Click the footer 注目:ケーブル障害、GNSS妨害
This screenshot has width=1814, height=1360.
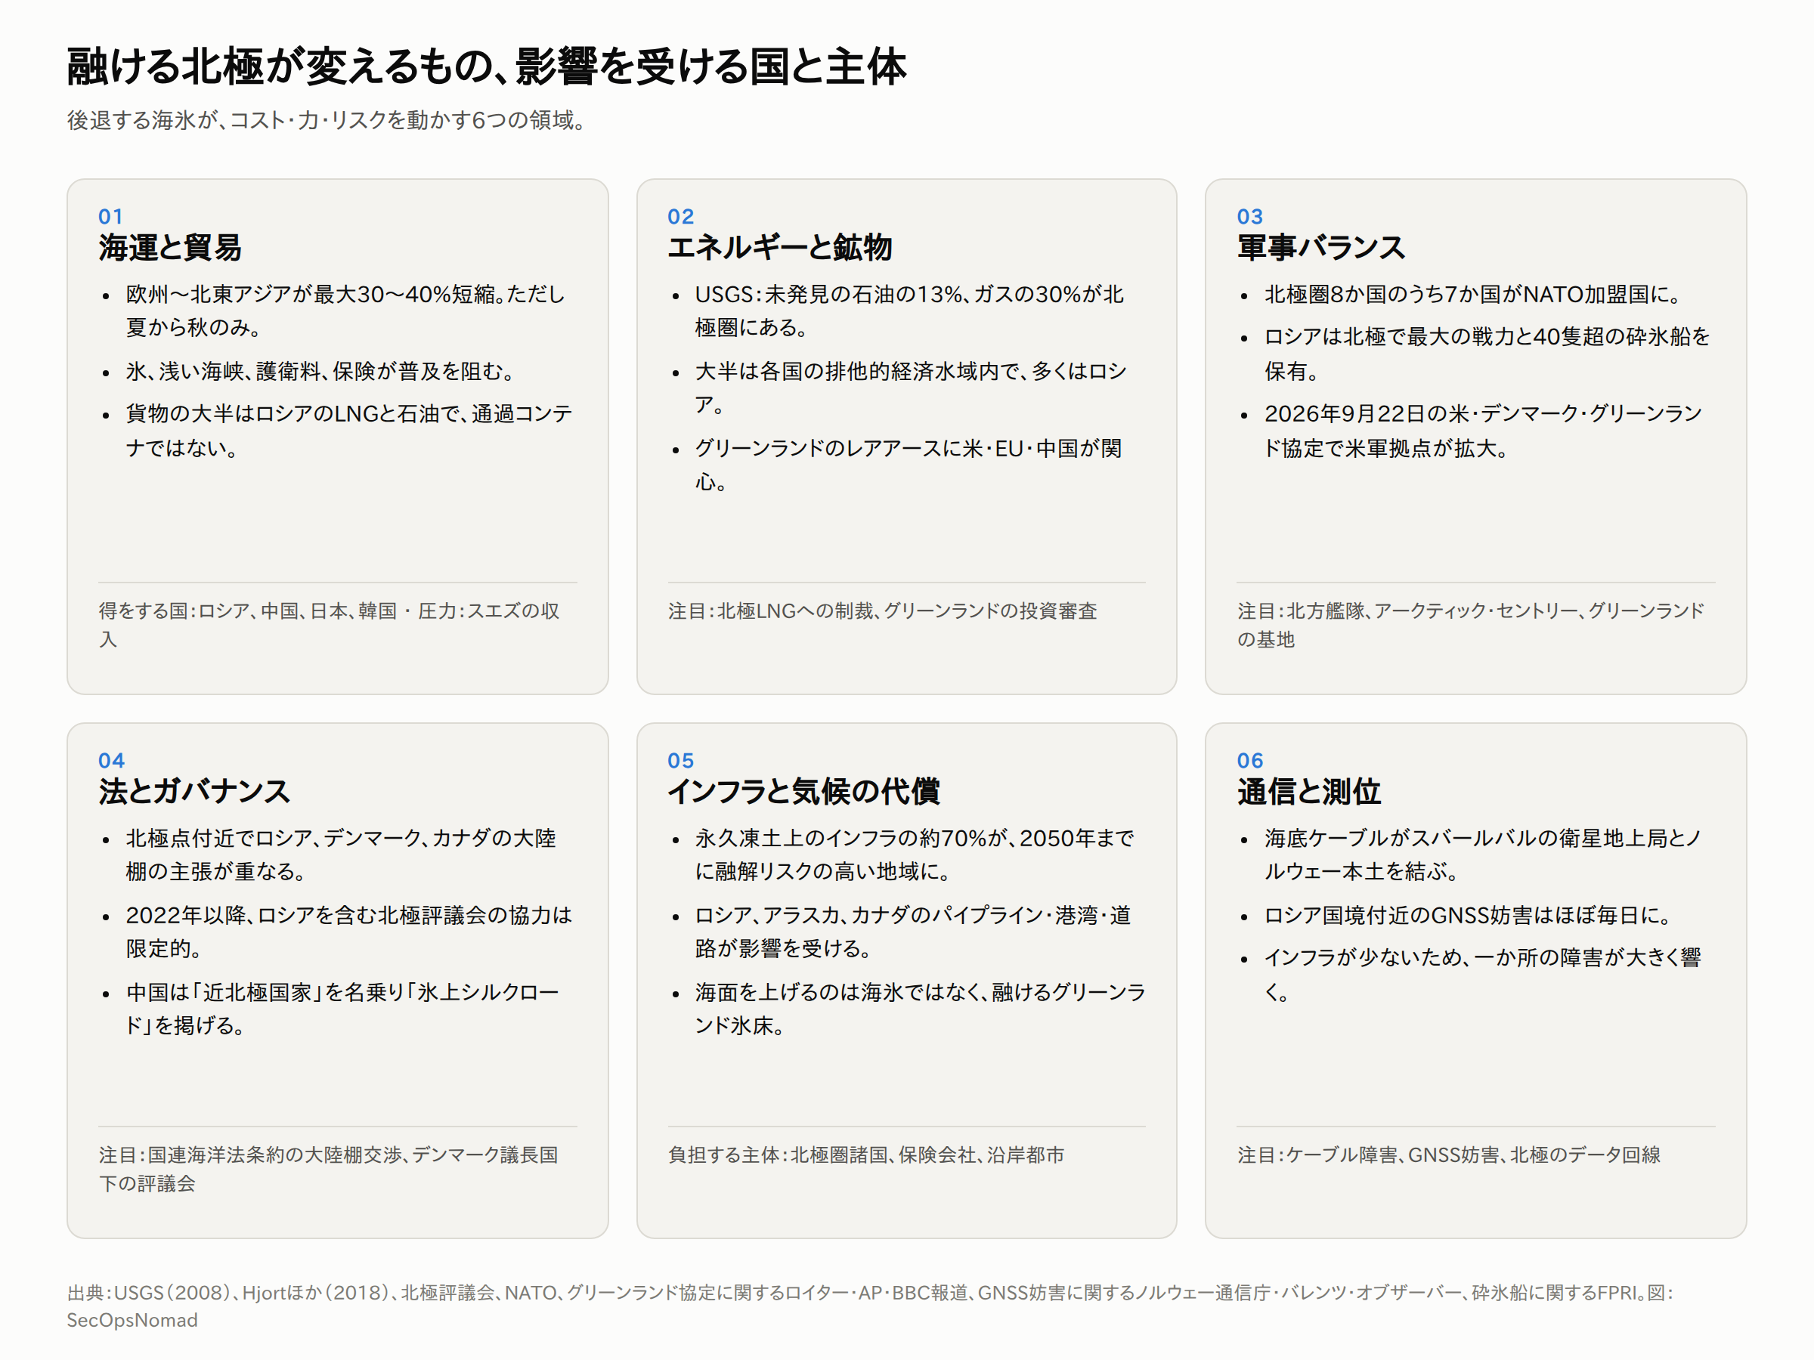[1449, 1155]
